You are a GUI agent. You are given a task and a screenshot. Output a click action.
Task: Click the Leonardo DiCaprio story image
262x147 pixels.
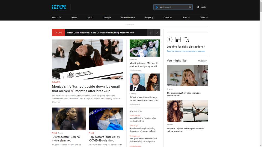coord(145,82)
